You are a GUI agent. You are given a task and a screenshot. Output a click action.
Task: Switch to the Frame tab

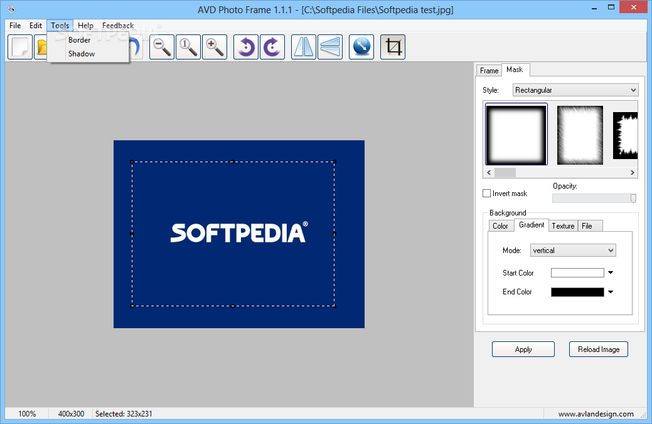point(489,71)
